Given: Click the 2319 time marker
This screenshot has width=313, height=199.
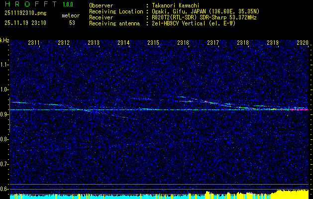Looking at the screenshot, I should (x=273, y=43).
